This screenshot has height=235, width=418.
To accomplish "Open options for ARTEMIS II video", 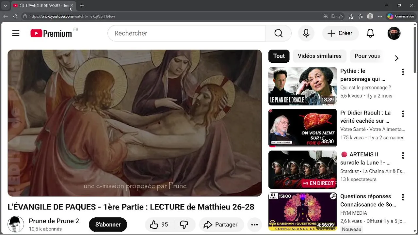I will (x=403, y=155).
